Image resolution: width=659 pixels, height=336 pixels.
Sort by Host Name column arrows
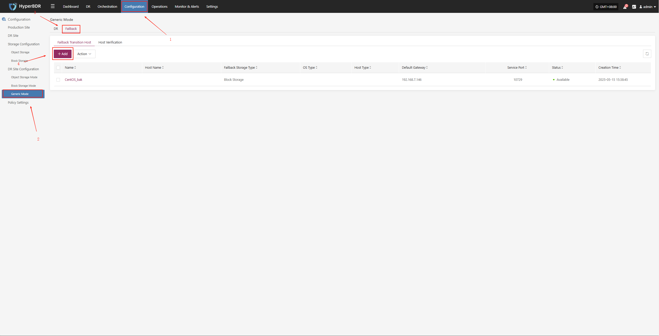(x=163, y=68)
